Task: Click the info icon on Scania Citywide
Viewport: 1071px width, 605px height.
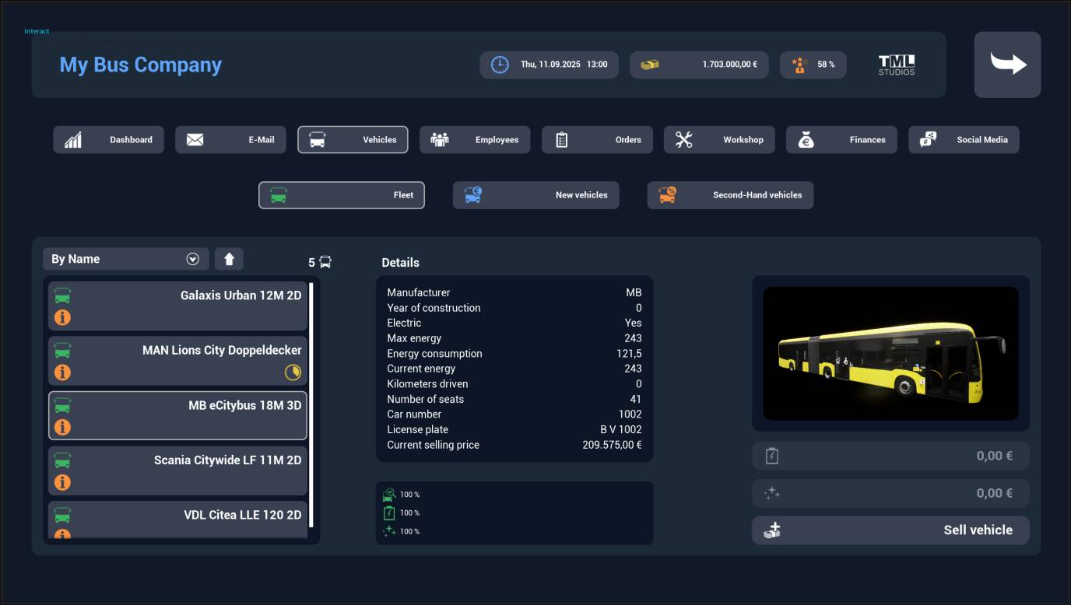Action: (x=62, y=482)
